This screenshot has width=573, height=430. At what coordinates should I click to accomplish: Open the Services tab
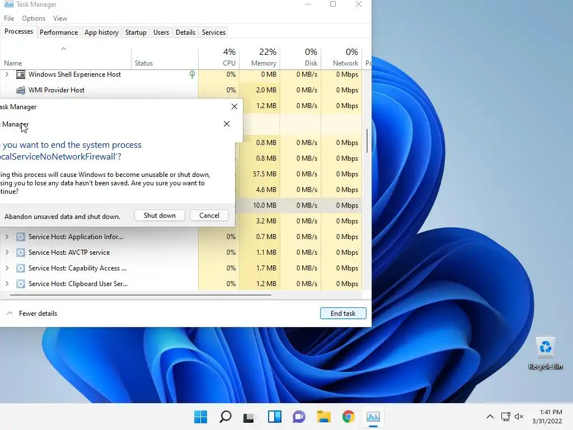pos(213,32)
